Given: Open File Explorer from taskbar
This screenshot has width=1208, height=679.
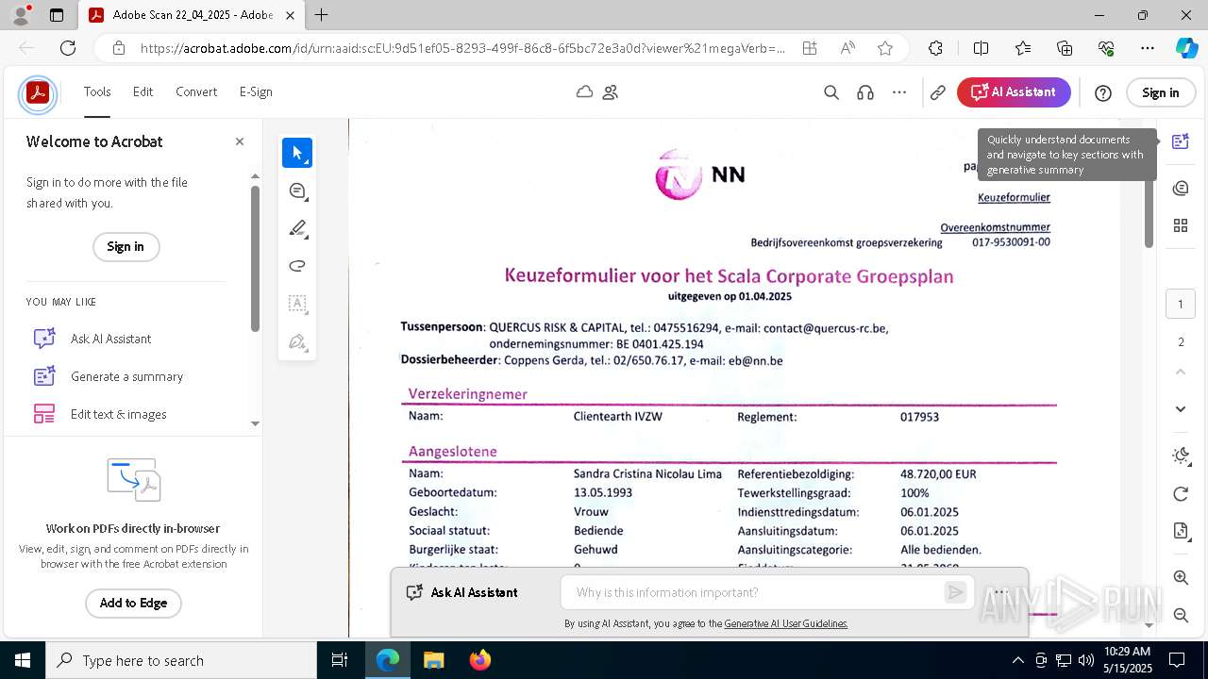Looking at the screenshot, I should pyautogui.click(x=434, y=660).
